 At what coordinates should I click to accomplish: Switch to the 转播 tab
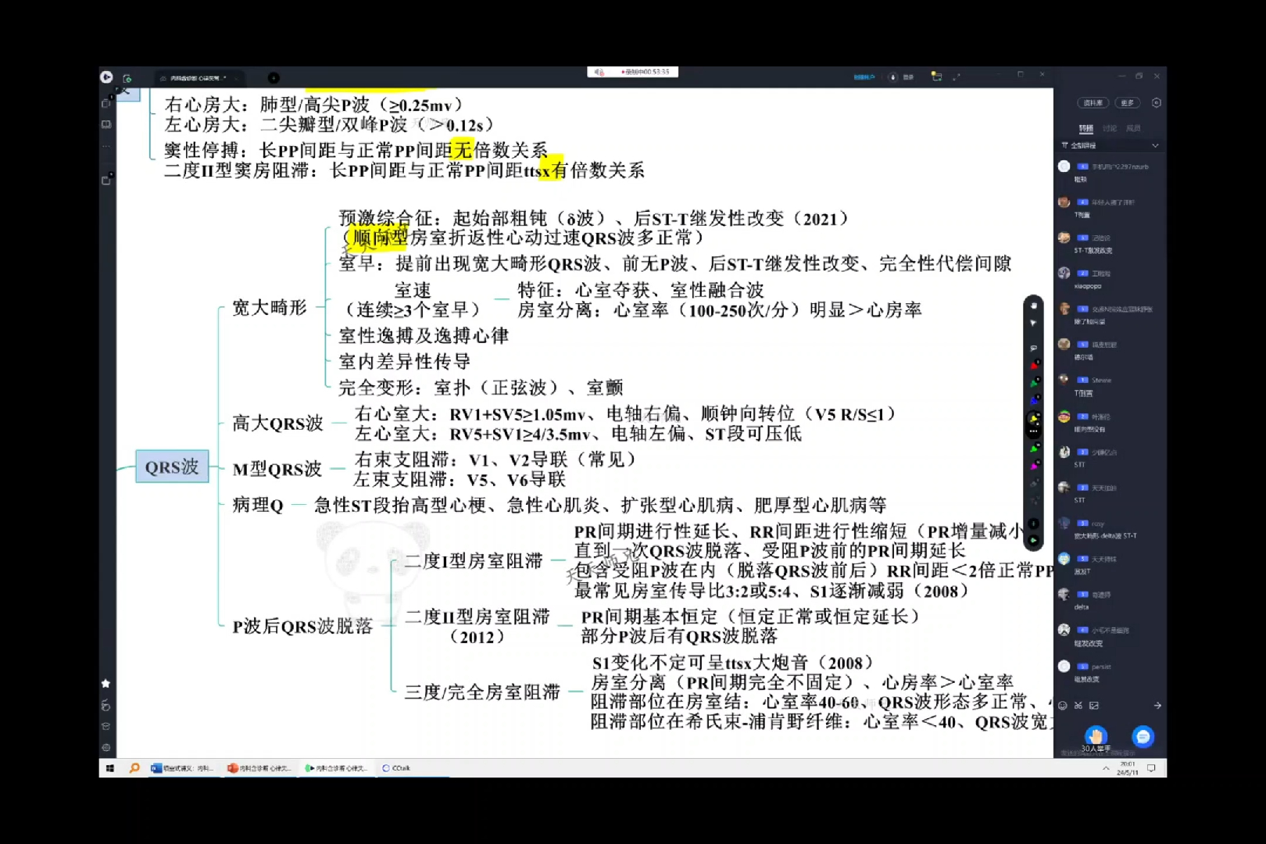coord(1086,128)
